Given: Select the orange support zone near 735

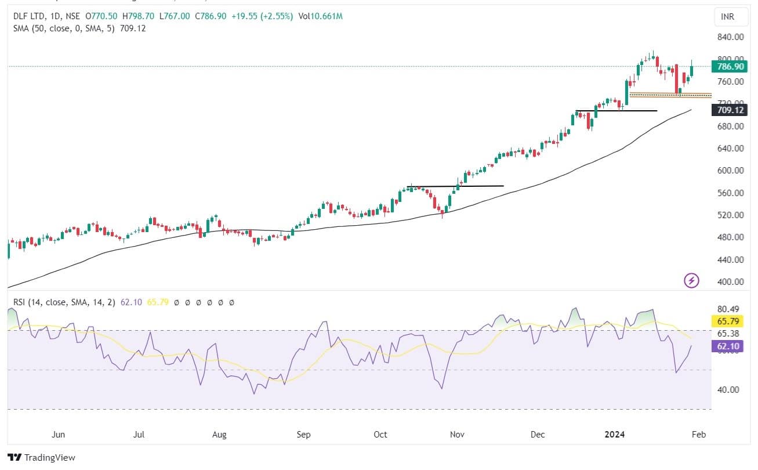Looking at the screenshot, I should point(670,95).
